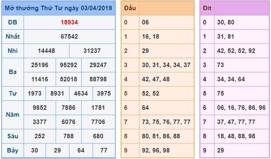The height and width of the screenshot is (159, 271).
Task: Select fifth prize number 9852
Action: pyautogui.click(x=39, y=108)
